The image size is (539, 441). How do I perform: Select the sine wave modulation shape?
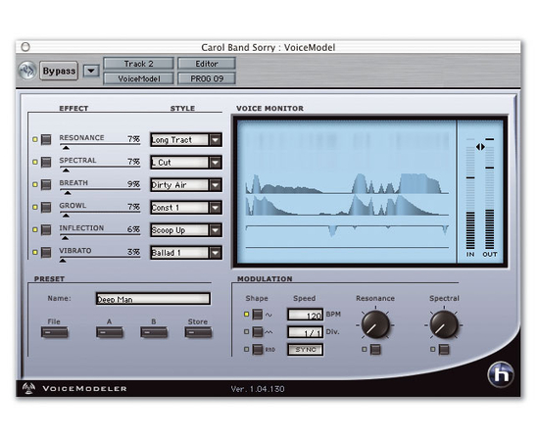258,315
